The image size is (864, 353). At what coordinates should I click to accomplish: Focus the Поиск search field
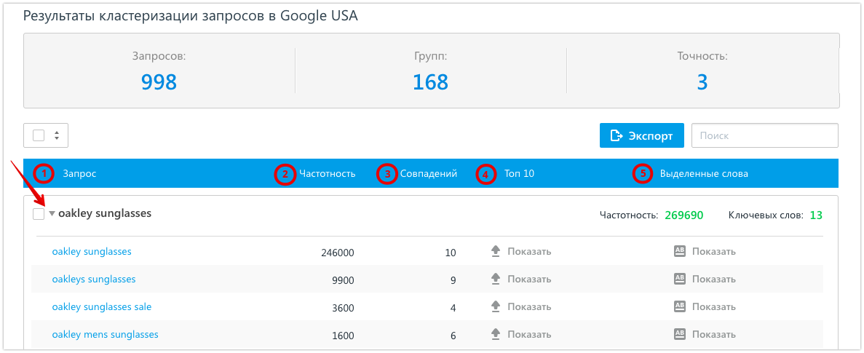pos(764,135)
